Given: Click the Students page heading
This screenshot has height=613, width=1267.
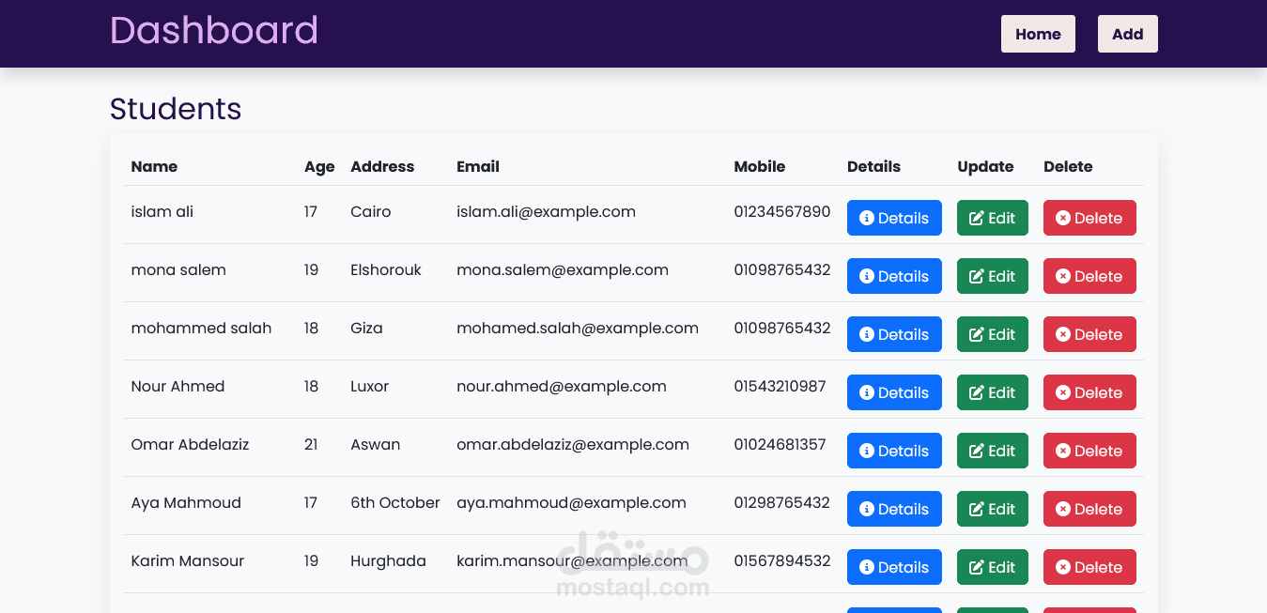Looking at the screenshot, I should click(176, 109).
